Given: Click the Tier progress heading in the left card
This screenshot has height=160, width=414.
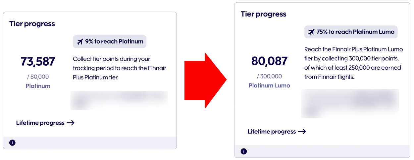Looking at the screenshot, I should coord(32,24).
